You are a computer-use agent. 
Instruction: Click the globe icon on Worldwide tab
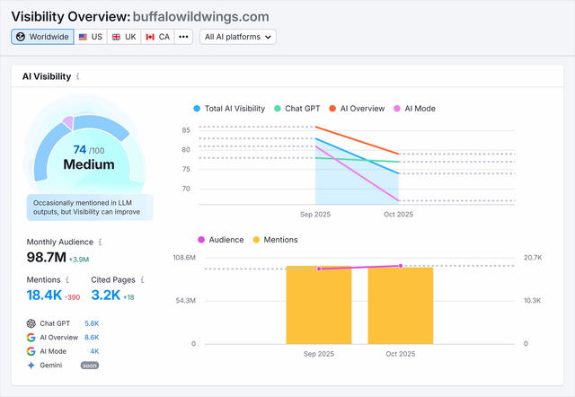(21, 37)
